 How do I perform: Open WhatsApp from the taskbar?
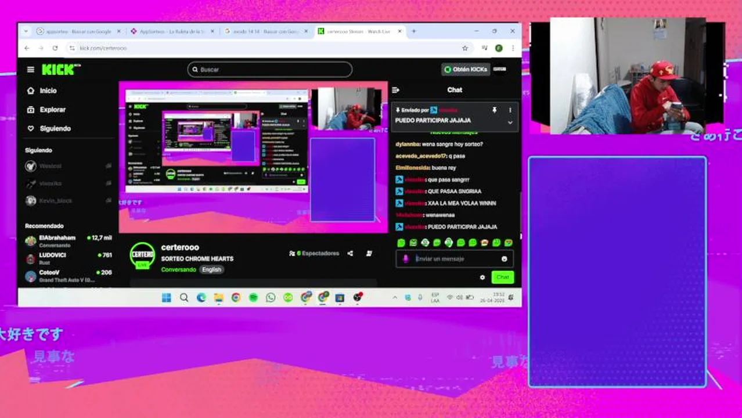(x=271, y=298)
